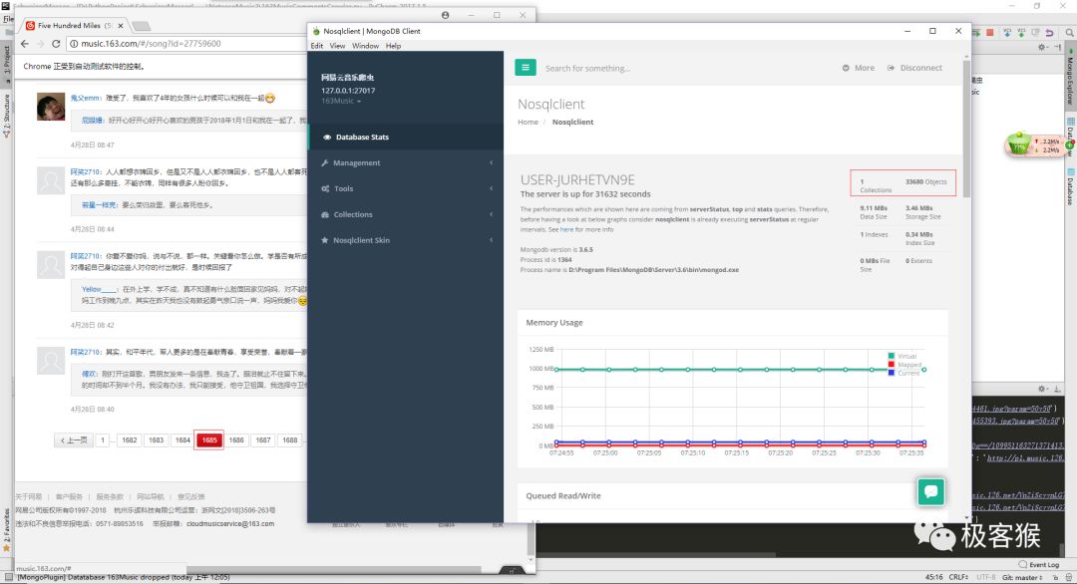Viewport: 1077px width, 584px height.
Task: Toggle the Virtual legend entry in chart
Action: 902,356
